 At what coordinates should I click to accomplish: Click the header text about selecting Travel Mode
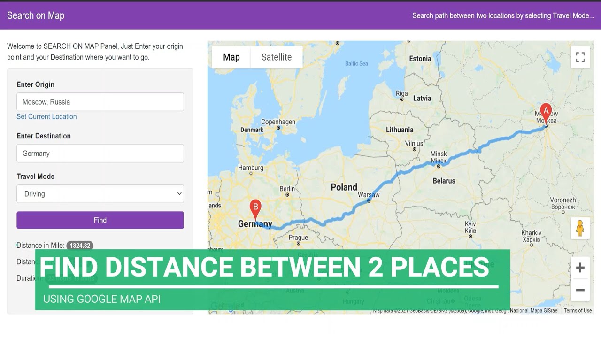click(x=503, y=15)
